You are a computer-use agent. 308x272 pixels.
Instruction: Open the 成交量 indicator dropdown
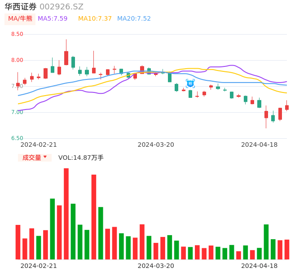(35, 158)
